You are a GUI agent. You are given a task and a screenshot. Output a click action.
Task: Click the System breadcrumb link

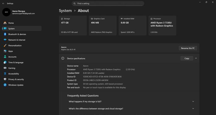pyautogui.click(x=65, y=11)
